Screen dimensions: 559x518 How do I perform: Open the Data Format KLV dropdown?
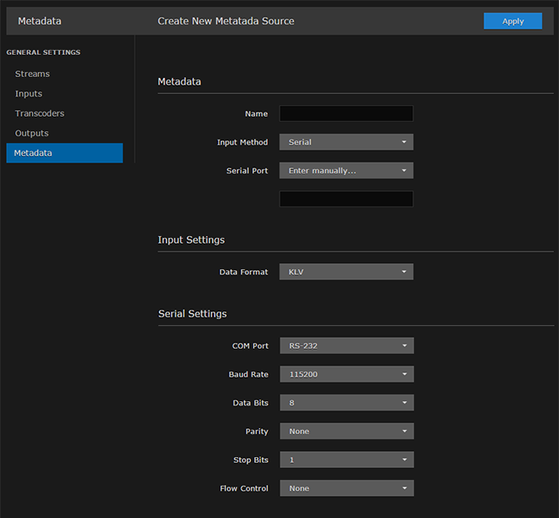(x=346, y=273)
